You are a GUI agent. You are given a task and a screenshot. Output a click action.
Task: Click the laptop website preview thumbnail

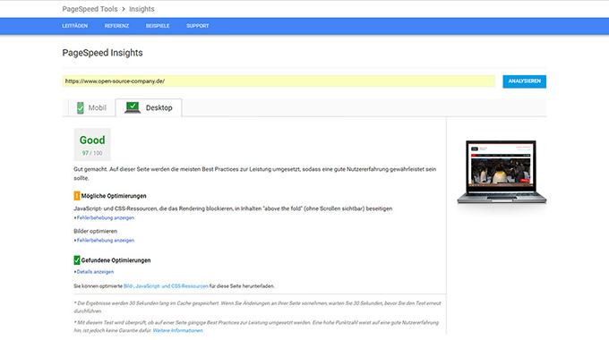(502, 172)
